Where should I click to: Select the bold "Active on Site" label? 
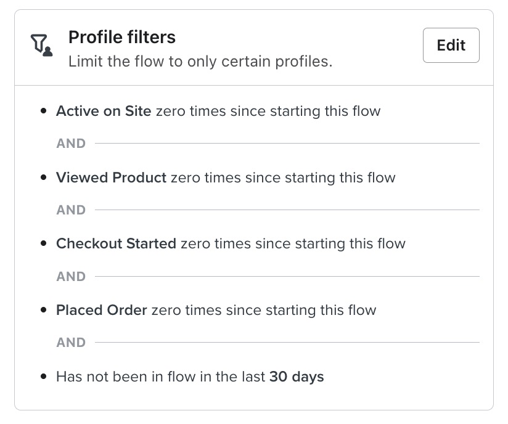coord(104,112)
